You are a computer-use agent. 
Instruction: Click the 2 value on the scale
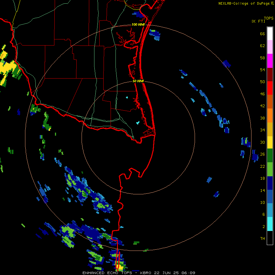[x=264, y=227]
